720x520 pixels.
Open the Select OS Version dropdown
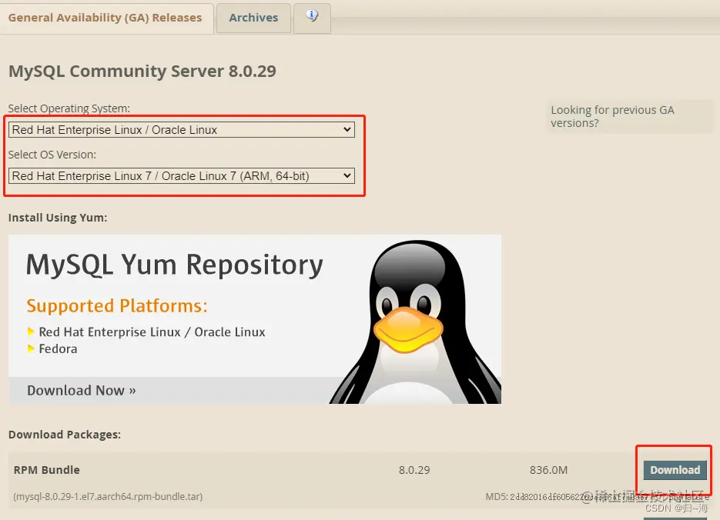(182, 176)
